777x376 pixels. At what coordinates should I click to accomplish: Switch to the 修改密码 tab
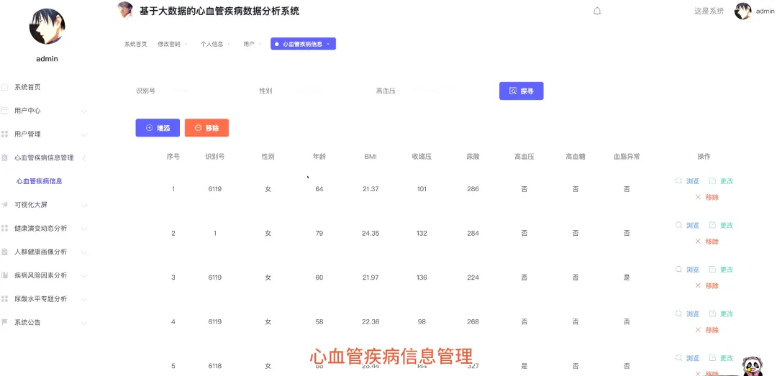click(169, 44)
